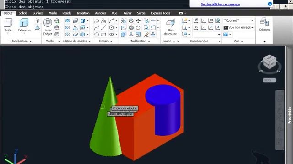This screenshot has height=164, width=293.
Task: Open the Vue non enregistrée dropdown
Action: tap(239, 27)
